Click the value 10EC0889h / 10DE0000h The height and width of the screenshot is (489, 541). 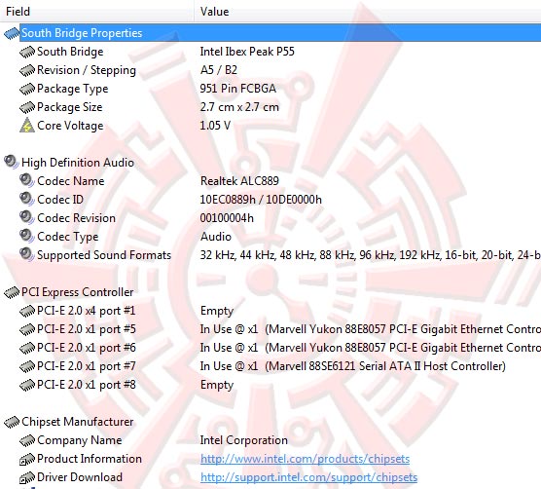261,200
